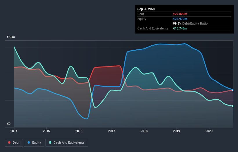Click the 2018 x-axis label

point(144,131)
